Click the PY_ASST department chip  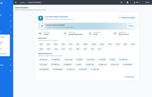point(80,60)
